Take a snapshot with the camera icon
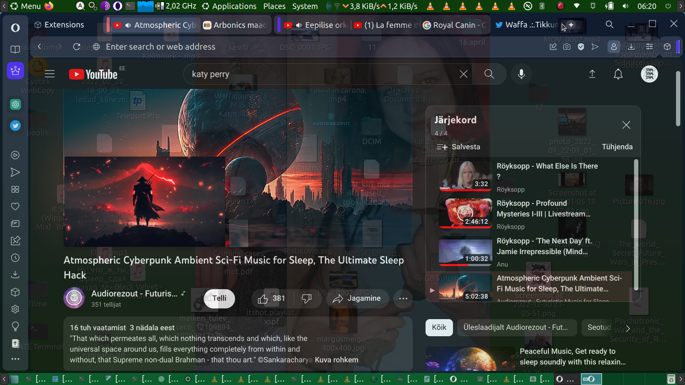Viewport: 685px width, 385px height. coord(567,47)
